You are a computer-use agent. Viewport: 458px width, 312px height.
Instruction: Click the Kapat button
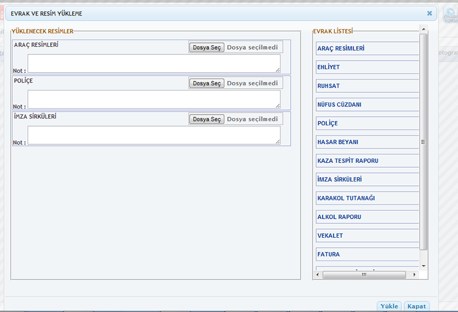coord(417,306)
